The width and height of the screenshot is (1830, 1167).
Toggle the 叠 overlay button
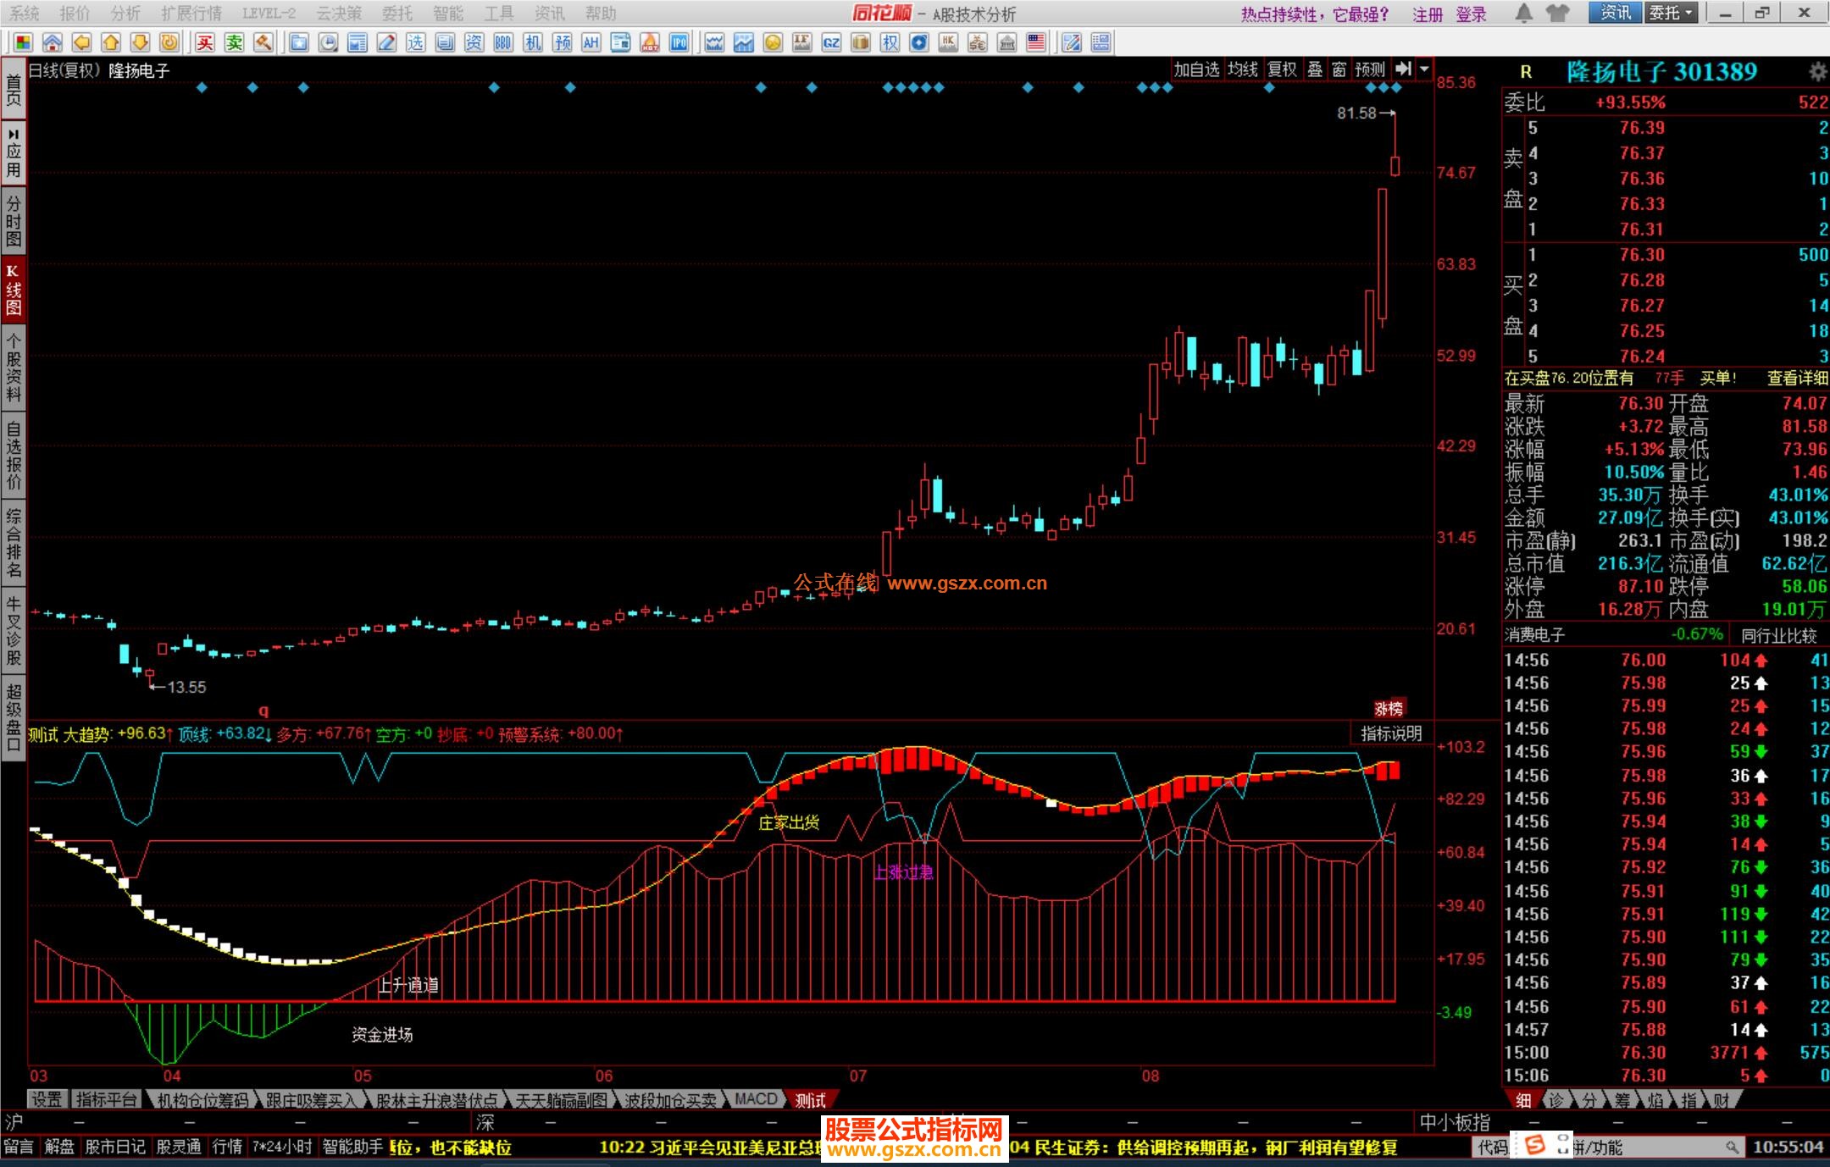click(x=1315, y=69)
